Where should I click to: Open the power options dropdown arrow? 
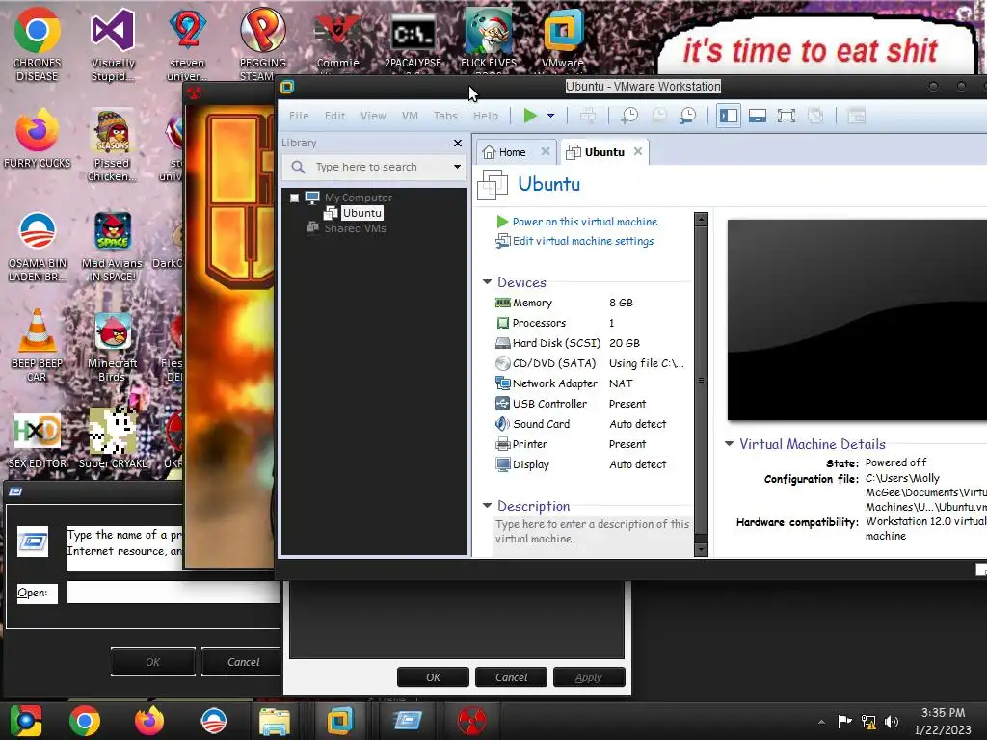[550, 116]
